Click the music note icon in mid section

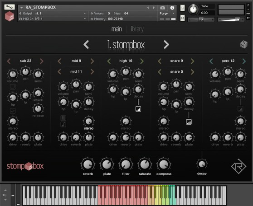coord(63,125)
